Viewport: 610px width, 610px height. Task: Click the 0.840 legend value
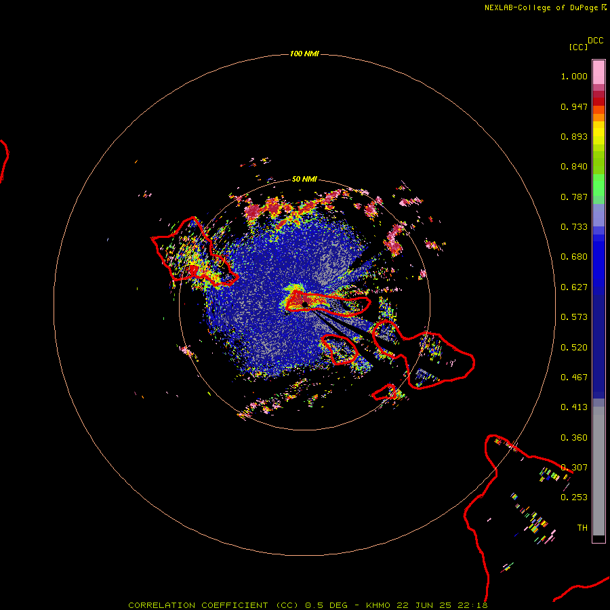coord(574,167)
